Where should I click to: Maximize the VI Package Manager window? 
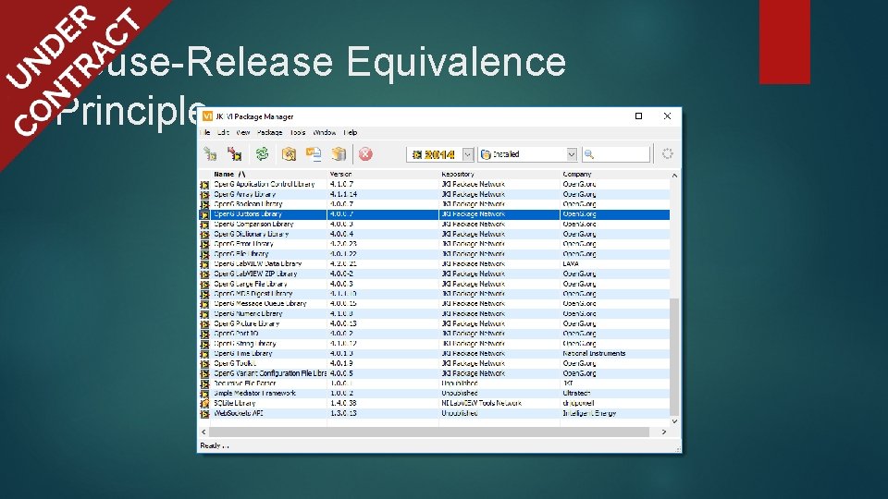tap(638, 116)
